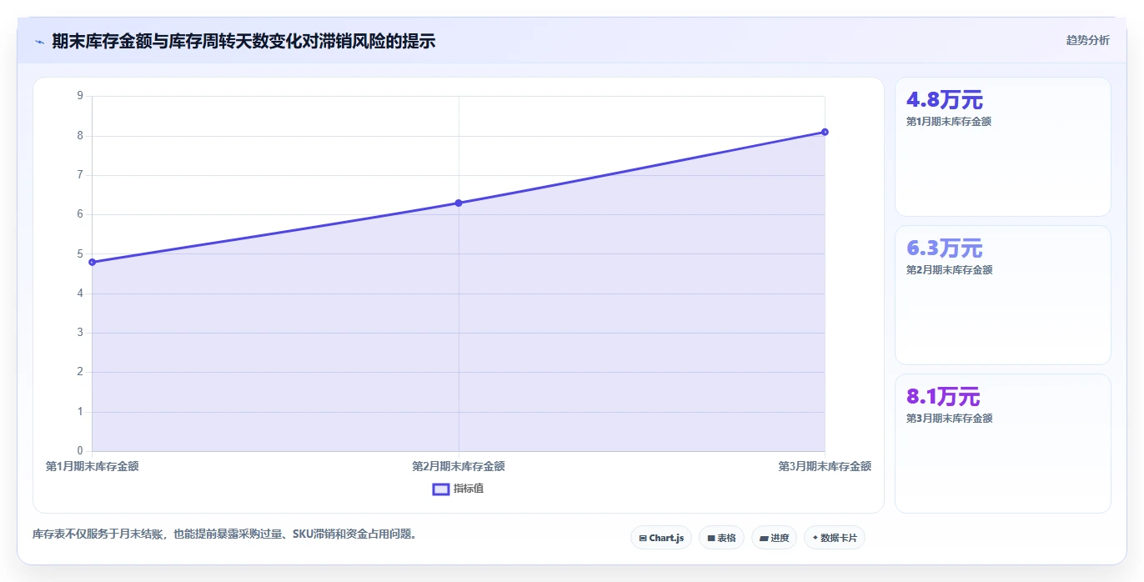Click x-axis label 第2月期末库存金额
The image size is (1144, 582).
tap(459, 467)
